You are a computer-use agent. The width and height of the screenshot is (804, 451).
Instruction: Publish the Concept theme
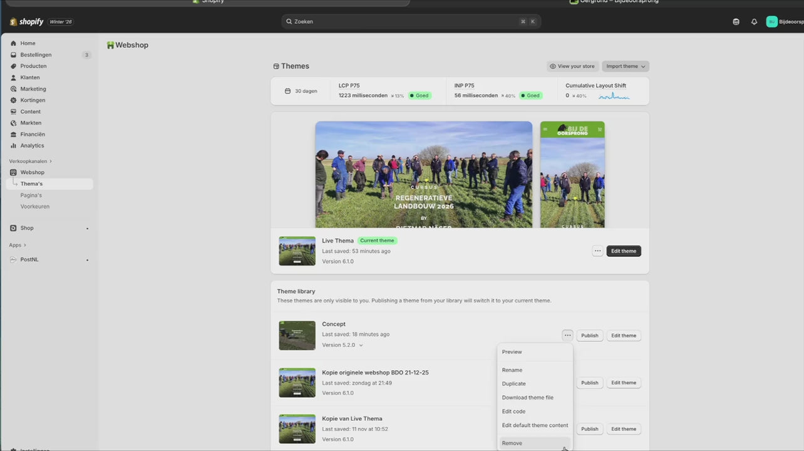pyautogui.click(x=590, y=336)
